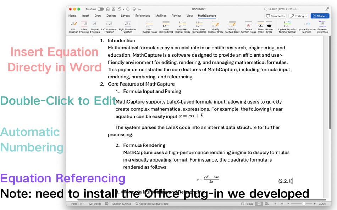
Task: Save the document with the disk icon
Action: [114, 9]
